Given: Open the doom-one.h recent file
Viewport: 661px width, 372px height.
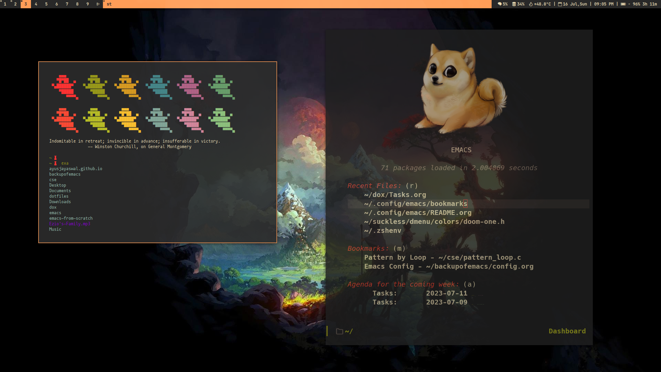Looking at the screenshot, I should click(x=434, y=222).
